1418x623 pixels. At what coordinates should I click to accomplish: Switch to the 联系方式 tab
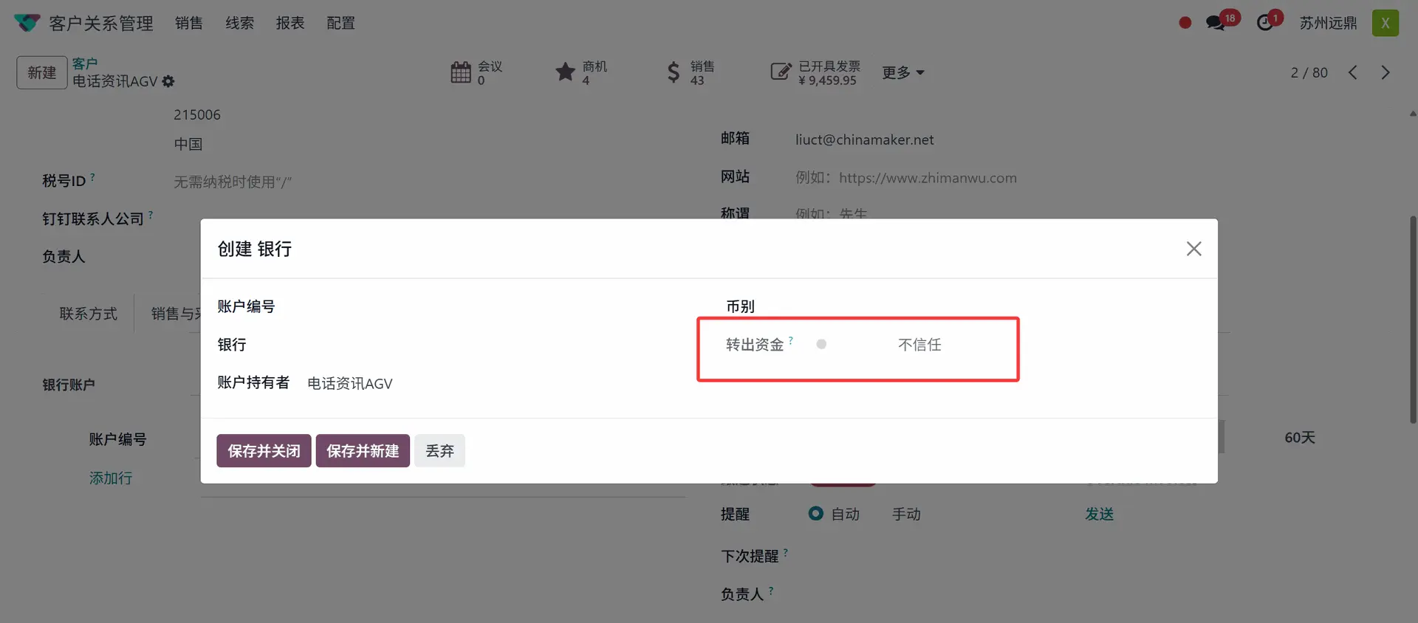point(88,314)
